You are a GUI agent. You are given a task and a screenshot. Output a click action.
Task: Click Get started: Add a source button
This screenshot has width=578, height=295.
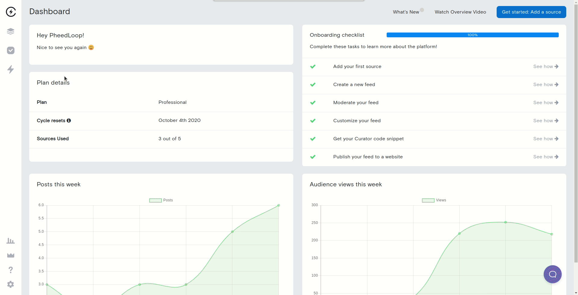[x=531, y=12]
